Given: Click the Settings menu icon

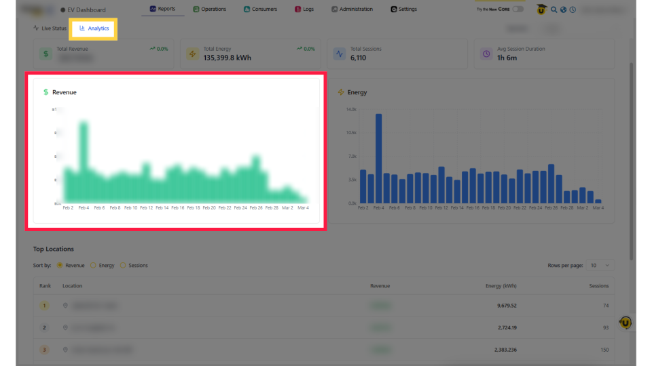Looking at the screenshot, I should [x=394, y=9].
